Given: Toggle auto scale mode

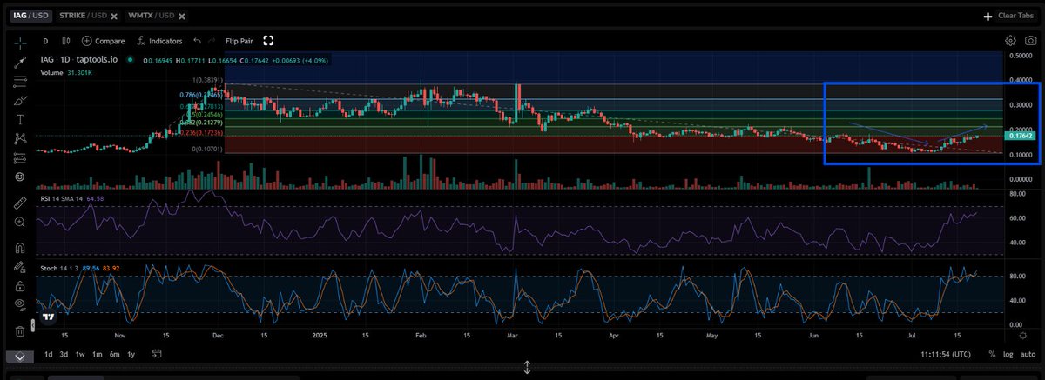Looking at the screenshot, I should click(1027, 354).
